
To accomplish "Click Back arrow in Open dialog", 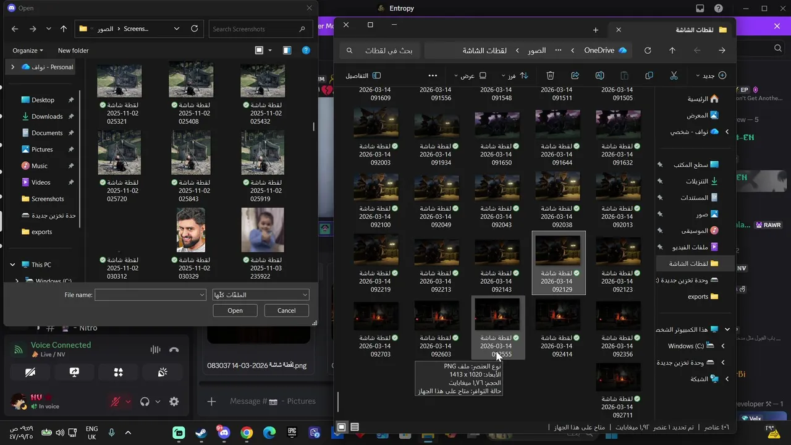I will click(x=15, y=29).
